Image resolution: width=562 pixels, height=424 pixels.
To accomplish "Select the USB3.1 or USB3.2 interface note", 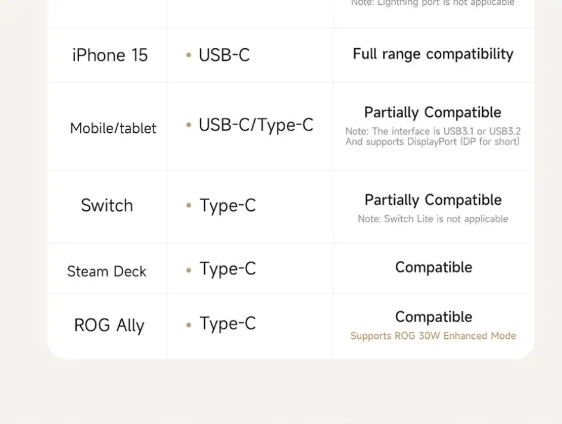I will click(x=433, y=131).
